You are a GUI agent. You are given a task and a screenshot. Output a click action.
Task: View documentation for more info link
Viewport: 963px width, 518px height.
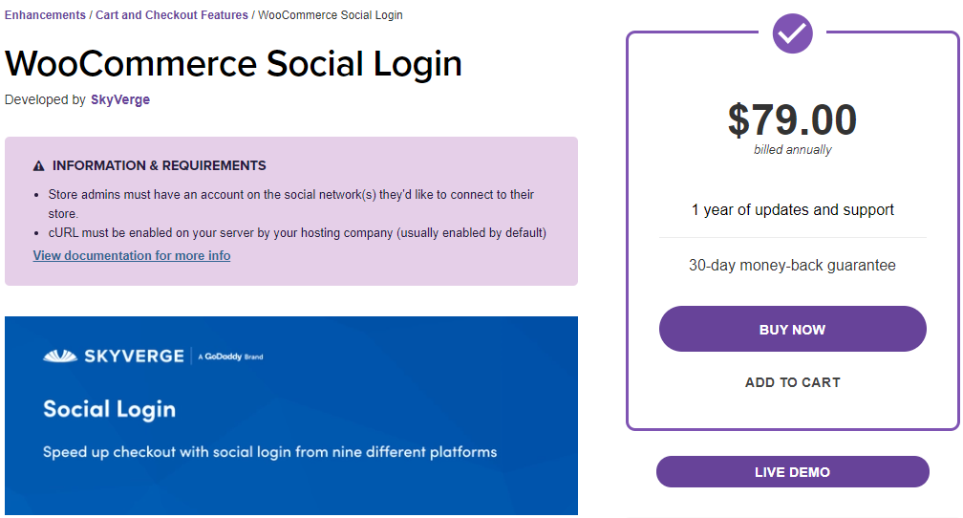click(x=132, y=255)
